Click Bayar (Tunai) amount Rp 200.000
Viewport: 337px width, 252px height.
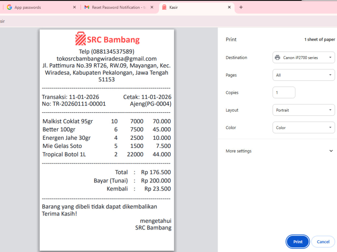[156, 181]
